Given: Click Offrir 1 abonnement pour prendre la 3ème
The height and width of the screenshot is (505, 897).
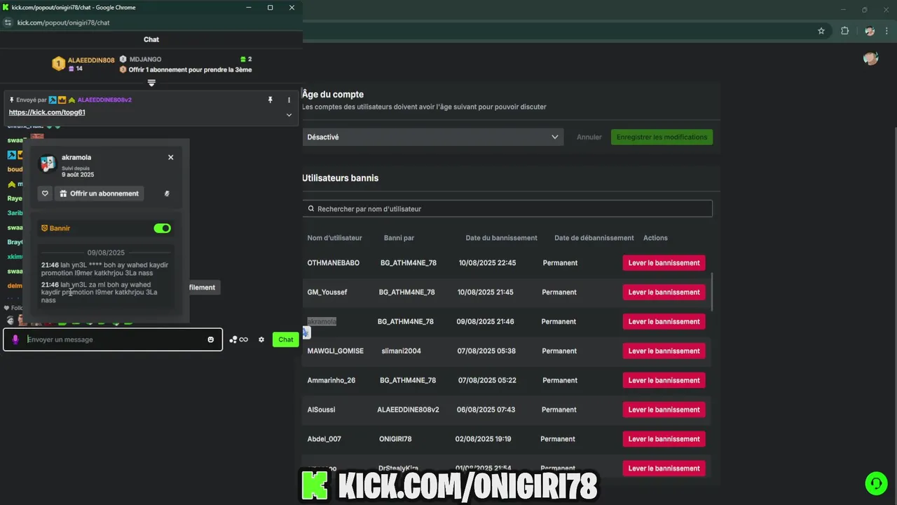Looking at the screenshot, I should pos(190,69).
